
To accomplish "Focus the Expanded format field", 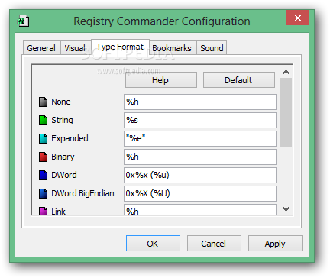I will pos(200,138).
